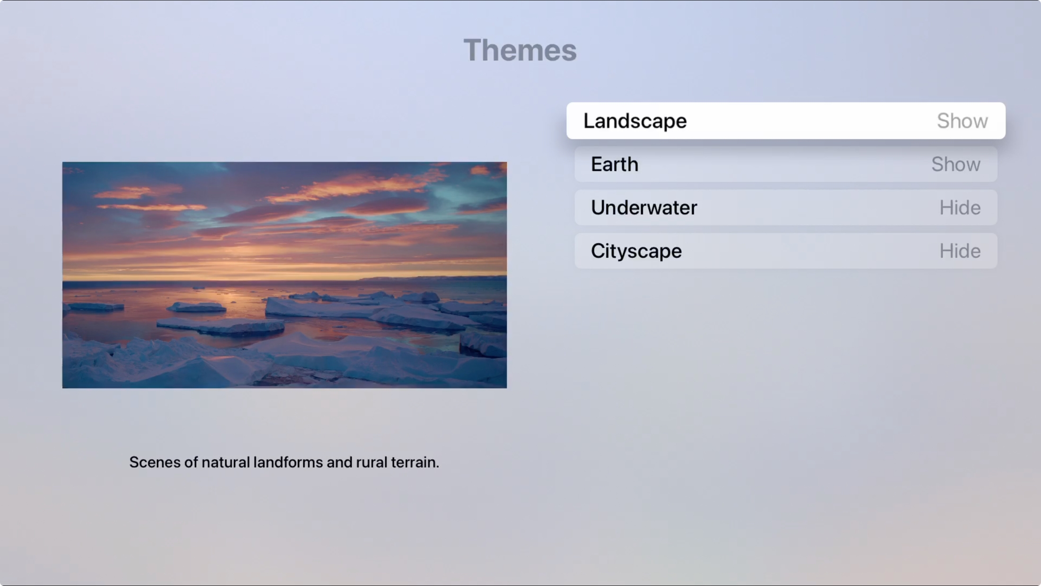Viewport: 1041px width, 586px height.
Task: Select the Earth theme row
Action: [x=785, y=164]
